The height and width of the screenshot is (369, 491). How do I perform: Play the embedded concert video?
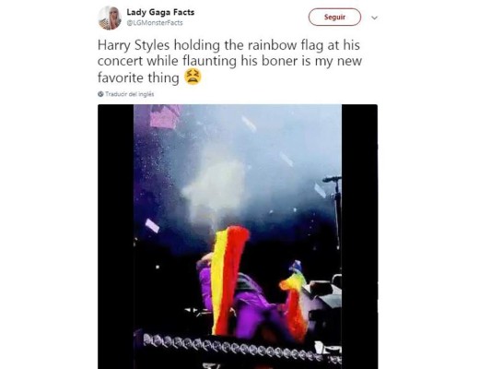coord(238,237)
